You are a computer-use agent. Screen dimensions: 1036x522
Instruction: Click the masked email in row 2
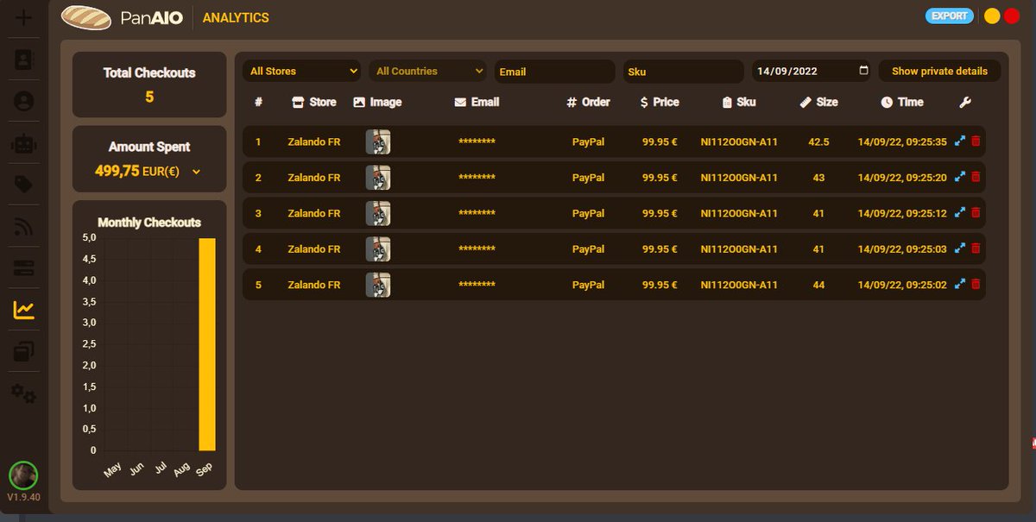point(477,178)
